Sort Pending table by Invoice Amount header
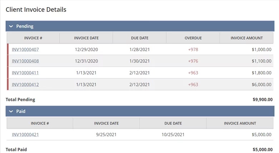Viewport: 279px width, 153px height. (x=246, y=38)
